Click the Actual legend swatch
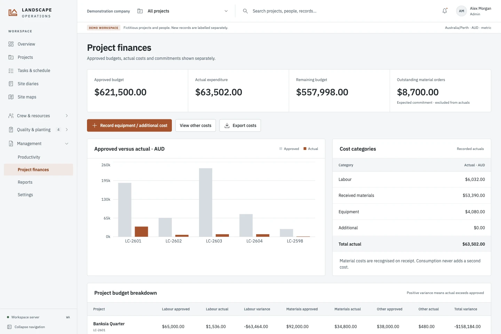Viewport: 501px width, 334px height. tap(305, 149)
